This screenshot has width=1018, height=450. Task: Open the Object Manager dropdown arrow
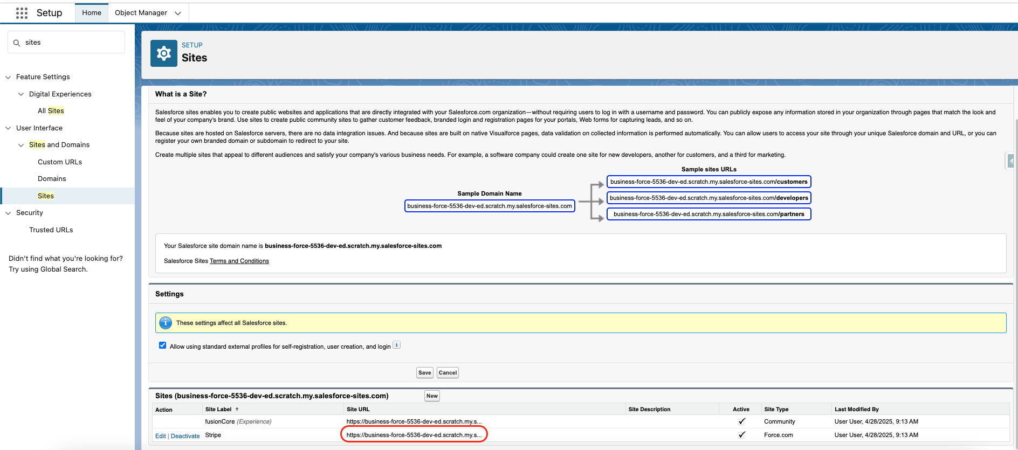(x=178, y=13)
